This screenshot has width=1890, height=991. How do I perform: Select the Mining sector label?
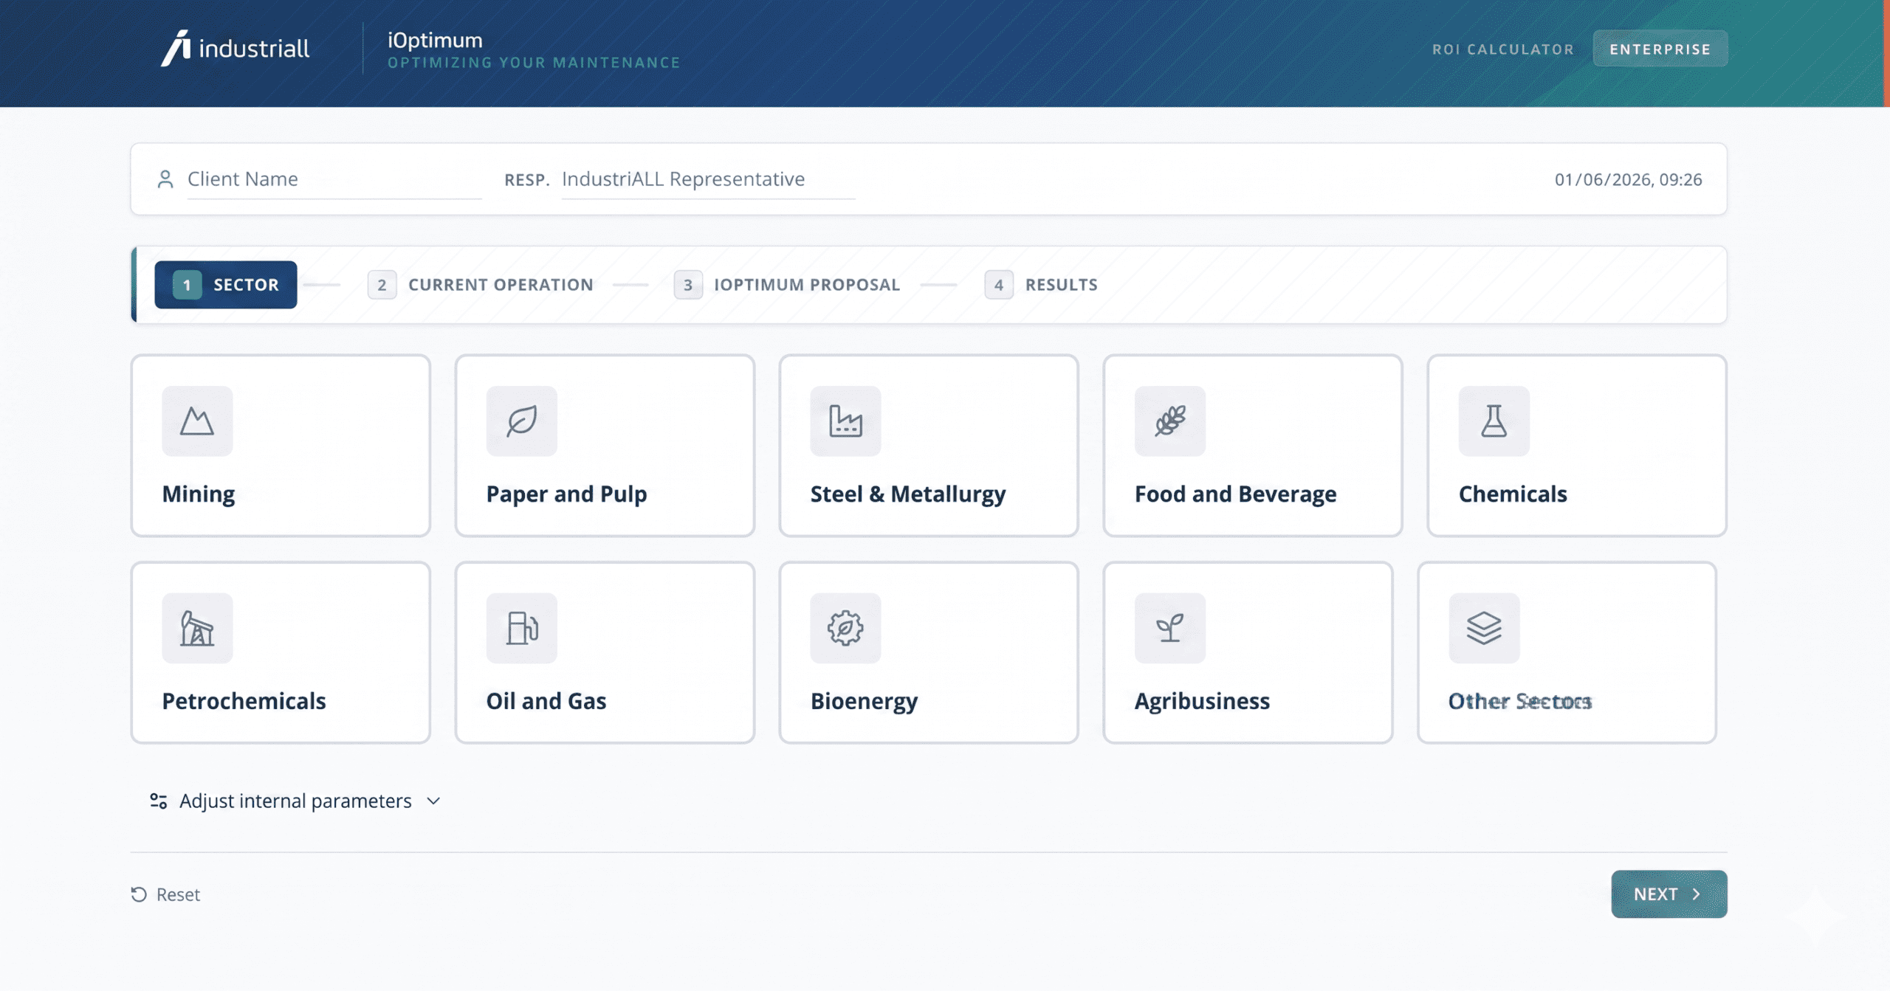[199, 494]
